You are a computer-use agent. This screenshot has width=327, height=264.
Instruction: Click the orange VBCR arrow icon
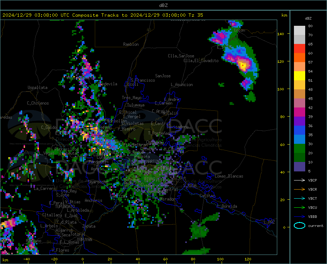(x=299, y=190)
